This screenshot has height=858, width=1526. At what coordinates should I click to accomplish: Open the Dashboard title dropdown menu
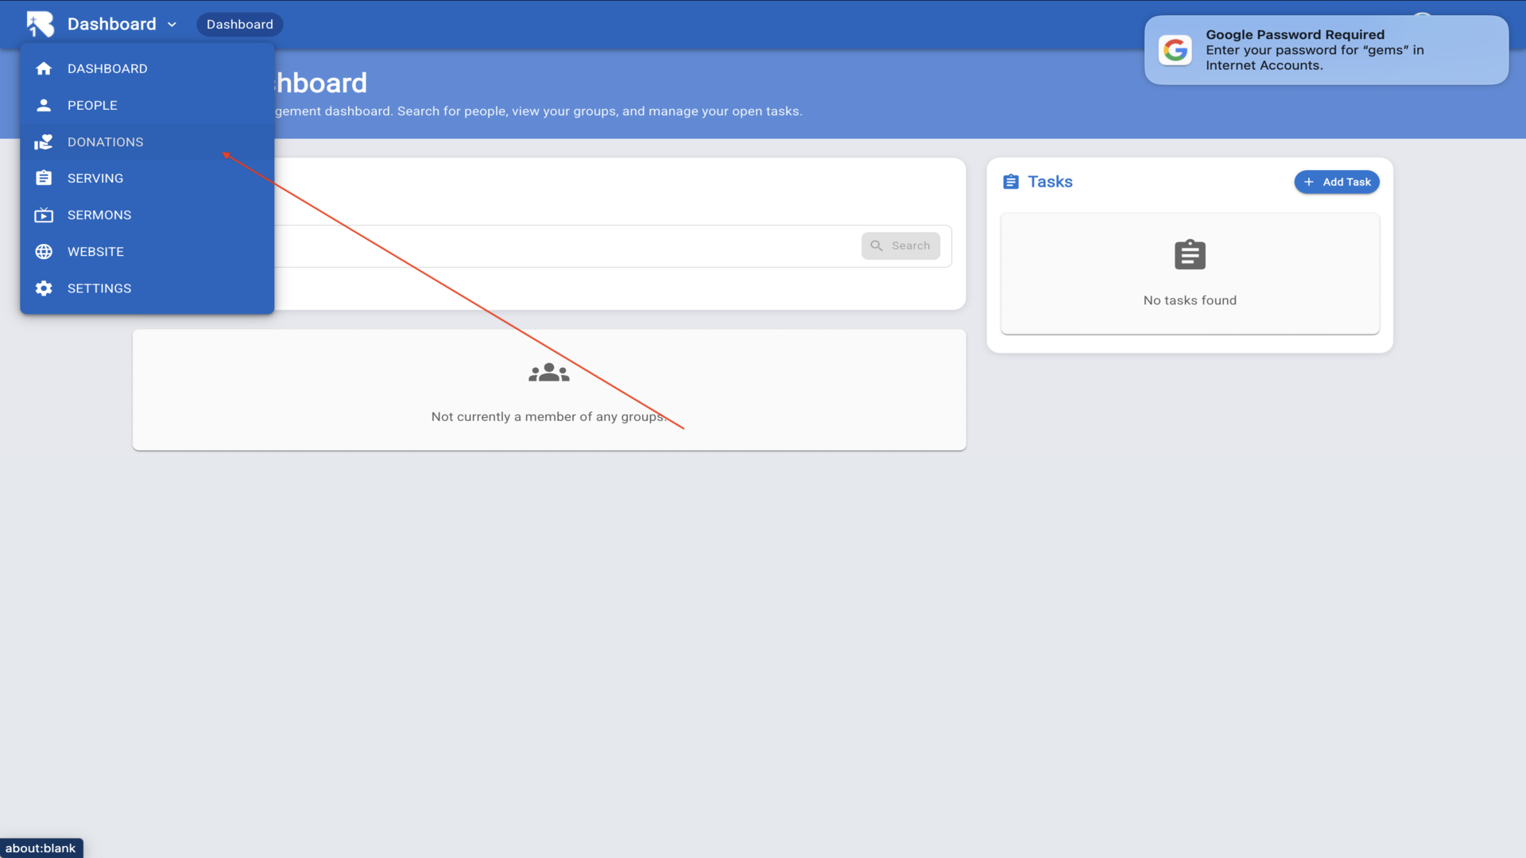tap(112, 24)
